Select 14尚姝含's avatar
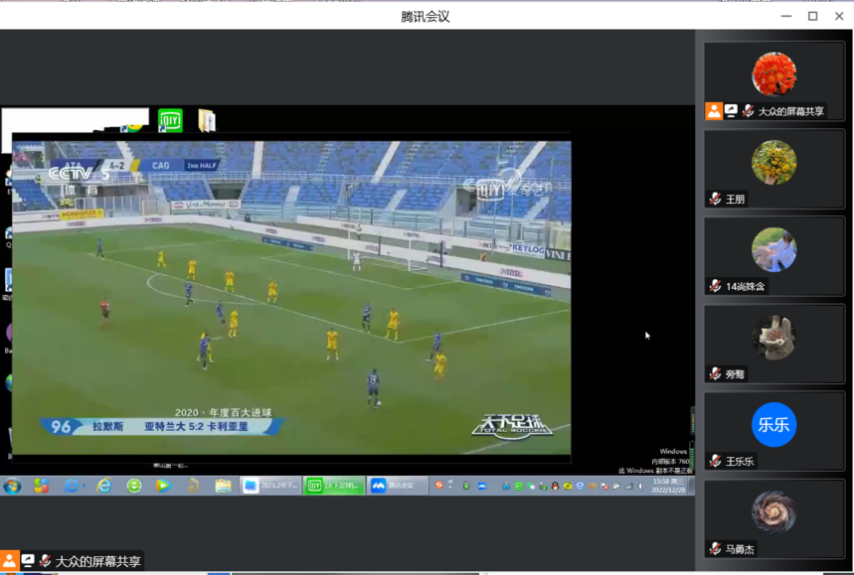The width and height of the screenshot is (854, 575). [x=773, y=249]
